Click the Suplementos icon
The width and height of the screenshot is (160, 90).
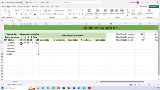(x=149, y=10)
